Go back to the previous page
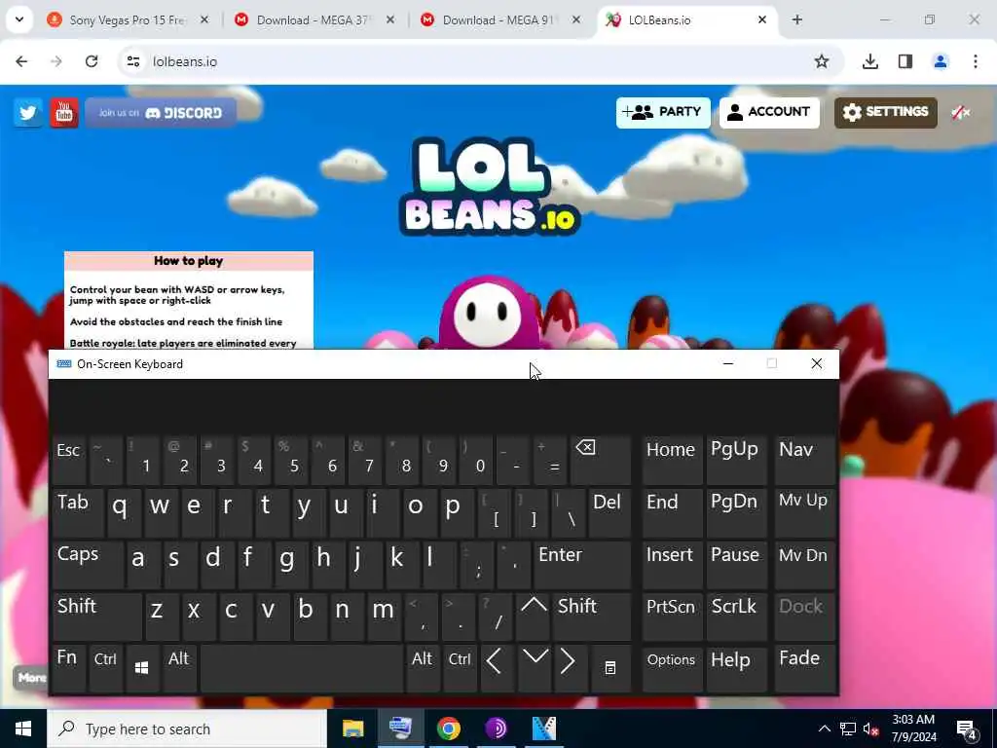This screenshot has height=748, width=997. [x=21, y=61]
